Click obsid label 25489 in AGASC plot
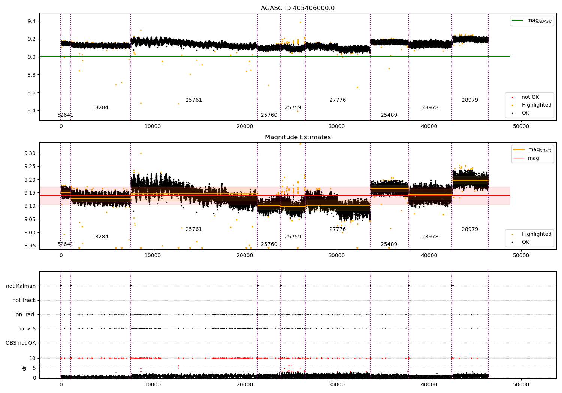 (x=389, y=115)
